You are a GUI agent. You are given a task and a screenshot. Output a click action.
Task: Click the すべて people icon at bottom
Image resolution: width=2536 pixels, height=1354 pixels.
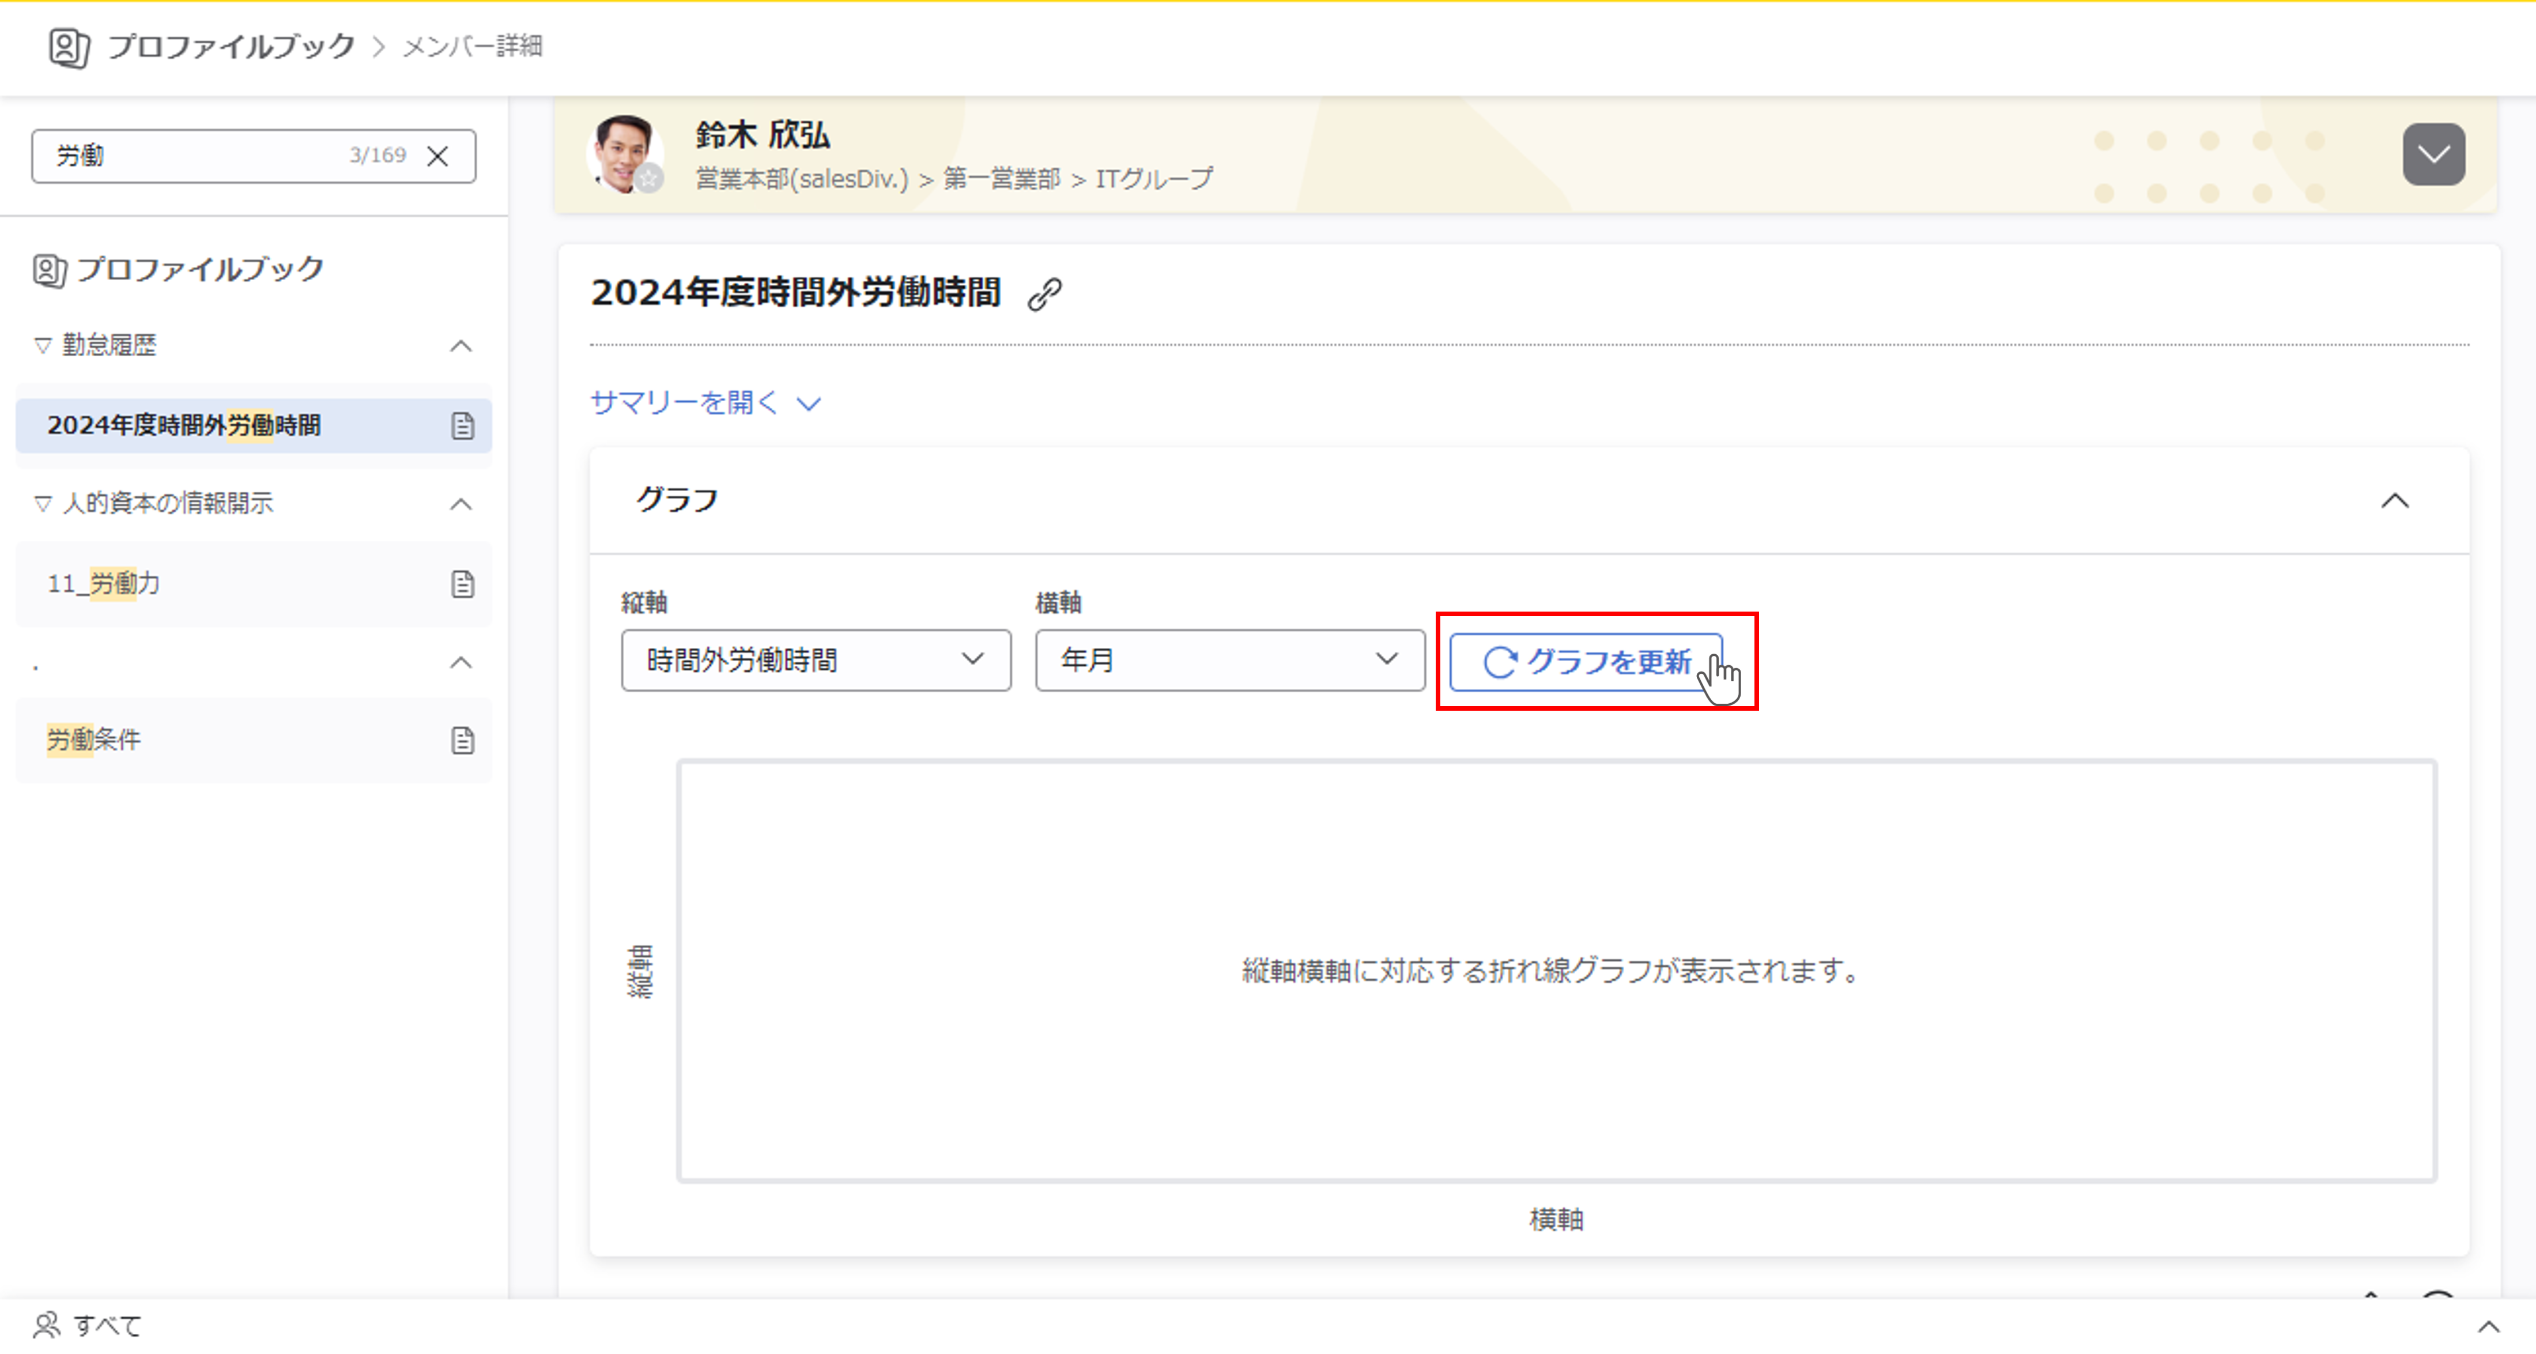[x=46, y=1325]
